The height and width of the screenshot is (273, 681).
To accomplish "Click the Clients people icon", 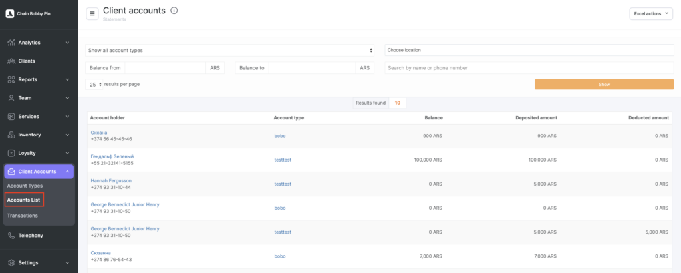I will 11,61.
